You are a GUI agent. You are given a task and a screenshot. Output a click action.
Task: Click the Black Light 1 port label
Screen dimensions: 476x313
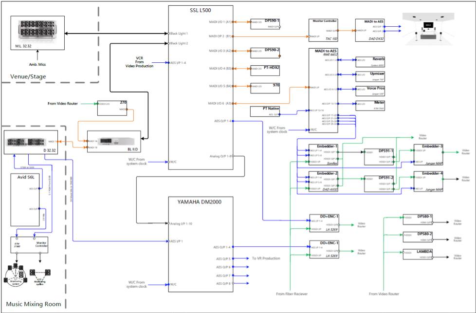[x=179, y=34]
